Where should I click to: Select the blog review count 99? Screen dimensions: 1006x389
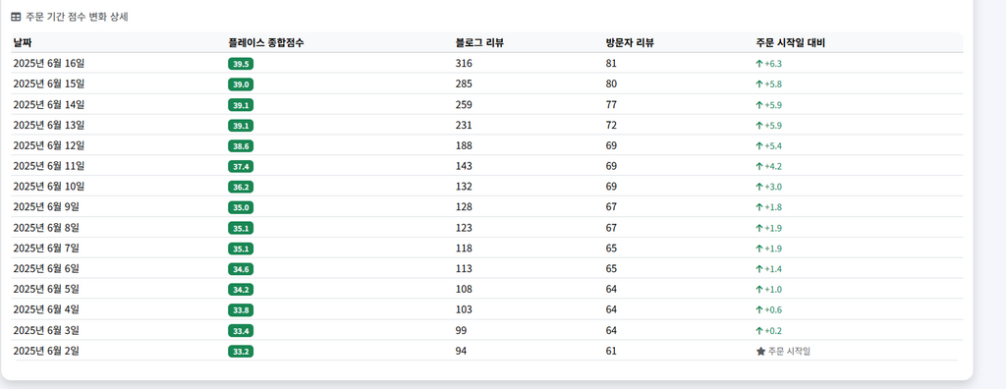(461, 331)
